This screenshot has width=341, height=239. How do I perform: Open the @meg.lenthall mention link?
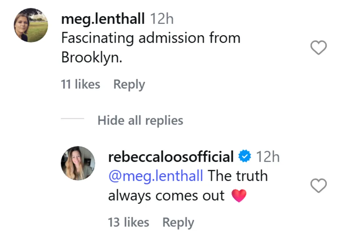[x=155, y=176]
